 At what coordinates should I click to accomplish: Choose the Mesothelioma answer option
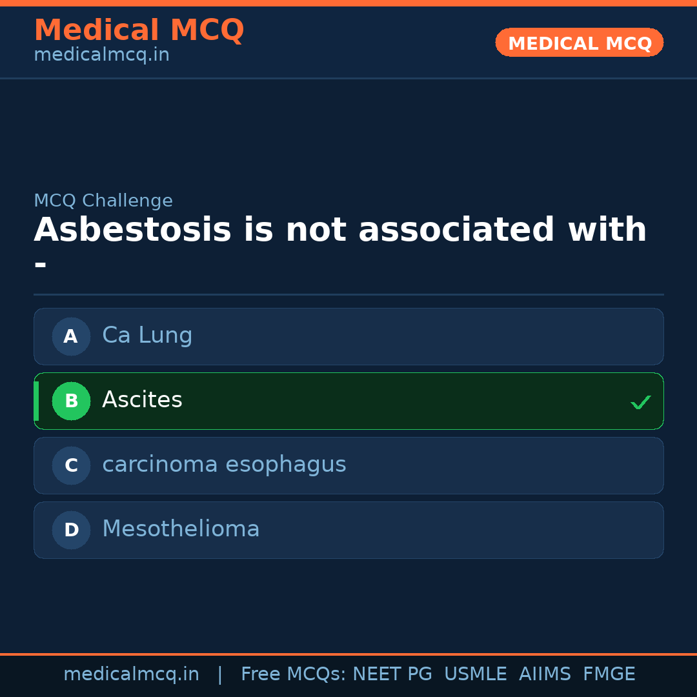coord(181,529)
